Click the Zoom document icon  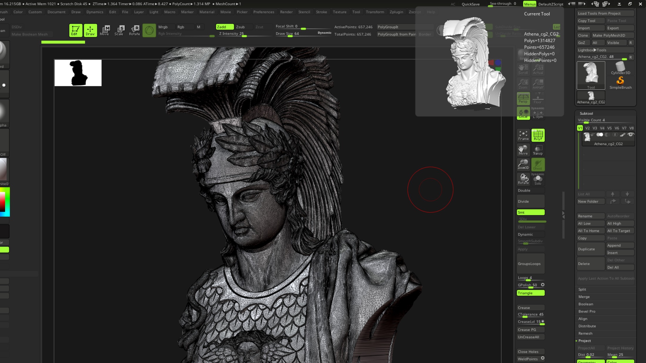point(523,84)
